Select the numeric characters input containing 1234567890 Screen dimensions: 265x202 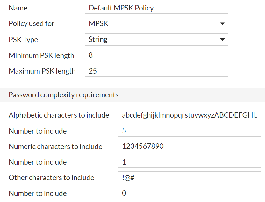tap(190, 146)
